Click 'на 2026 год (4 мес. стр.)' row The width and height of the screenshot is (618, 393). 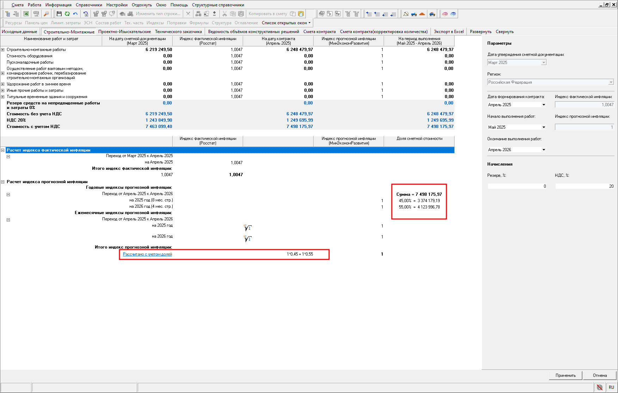tap(151, 206)
